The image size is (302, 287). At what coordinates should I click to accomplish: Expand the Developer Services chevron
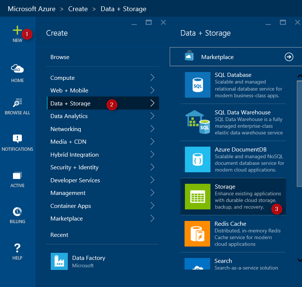click(152, 180)
